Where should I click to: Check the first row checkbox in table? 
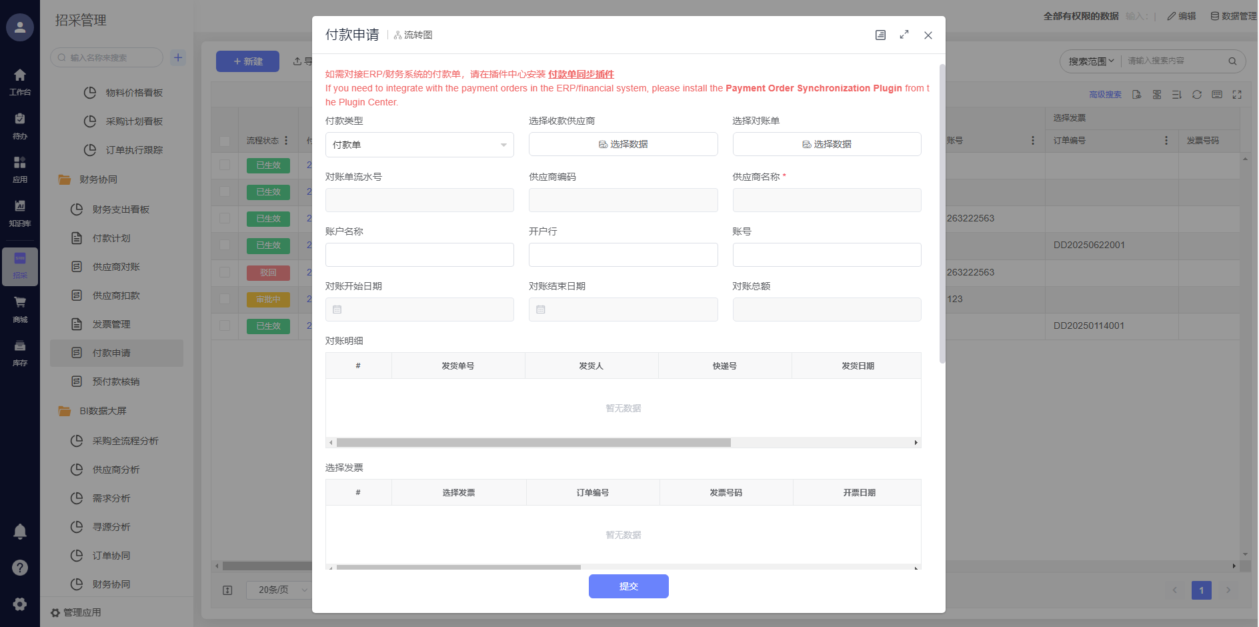point(225,165)
